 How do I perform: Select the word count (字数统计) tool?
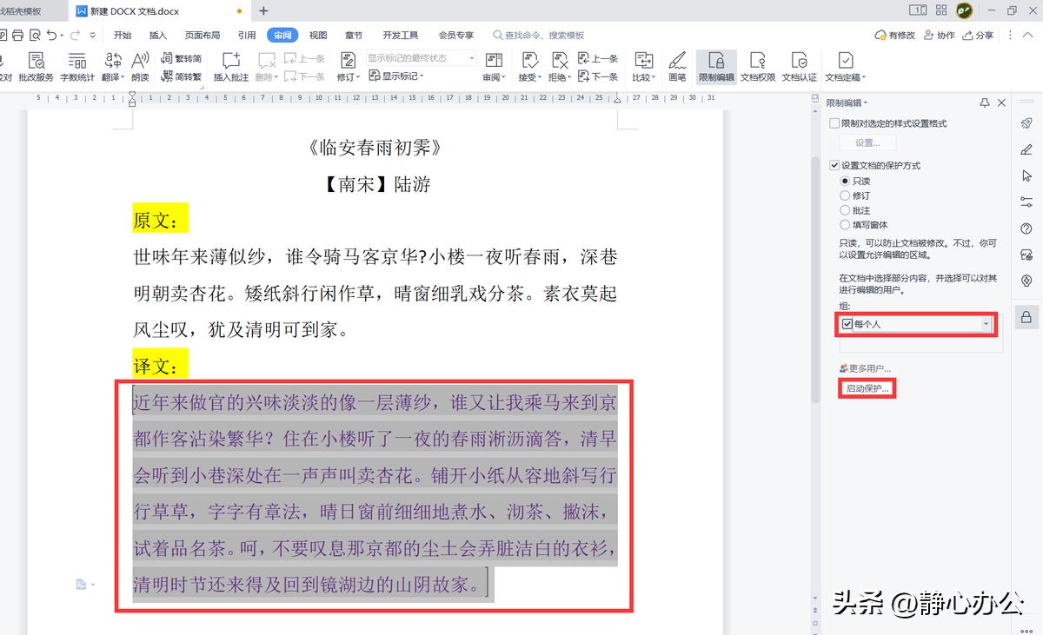pos(77,65)
